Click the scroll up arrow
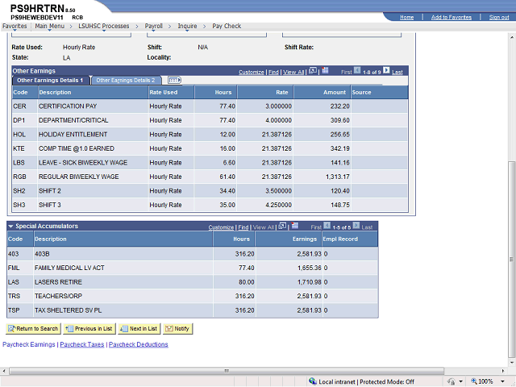 click(511, 37)
